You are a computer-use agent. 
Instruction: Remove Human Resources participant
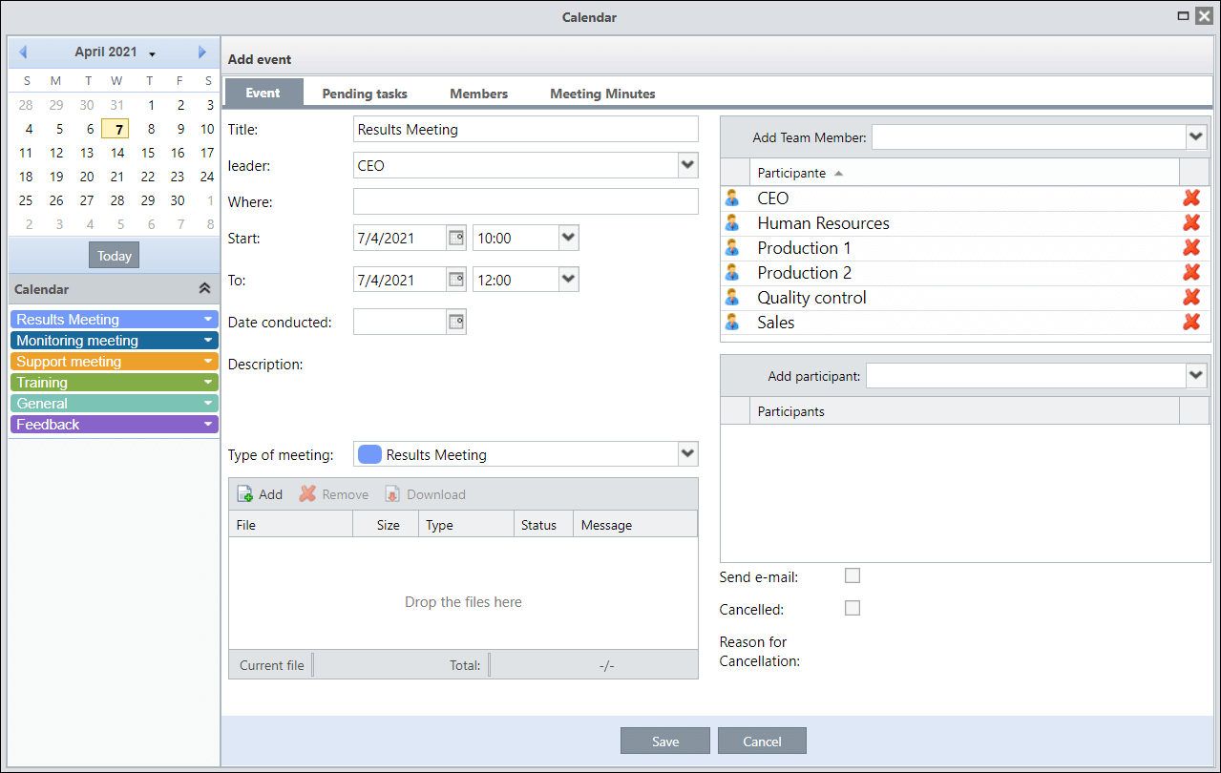pos(1191,223)
